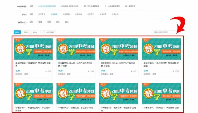Select 全部 in the 授课方式 row

tap(31, 22)
